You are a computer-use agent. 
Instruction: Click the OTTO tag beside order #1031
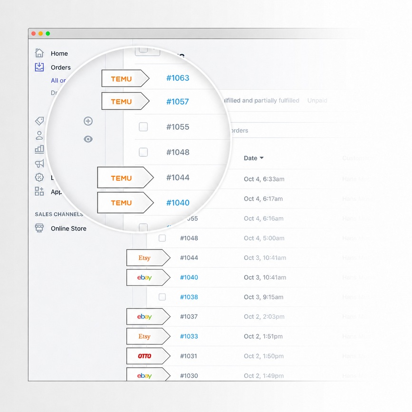[x=148, y=356]
